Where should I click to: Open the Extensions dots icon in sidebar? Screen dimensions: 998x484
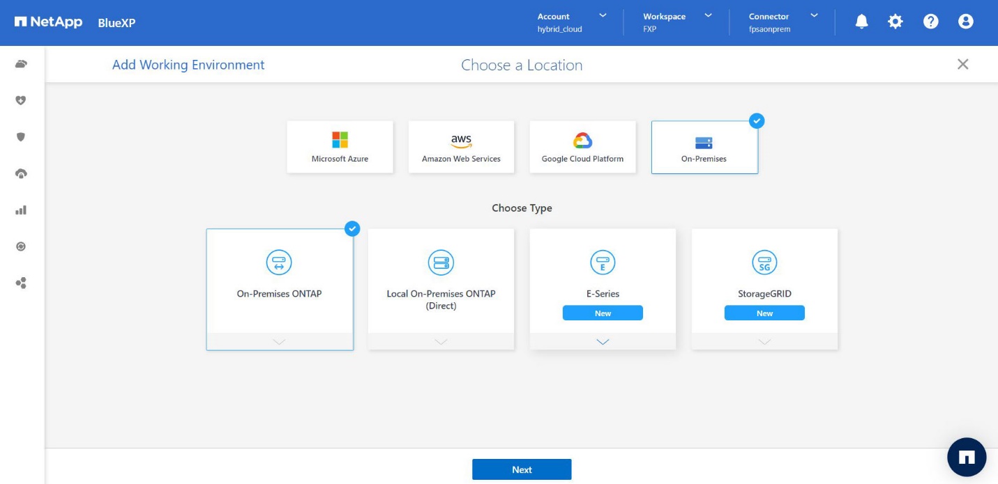[x=21, y=283]
